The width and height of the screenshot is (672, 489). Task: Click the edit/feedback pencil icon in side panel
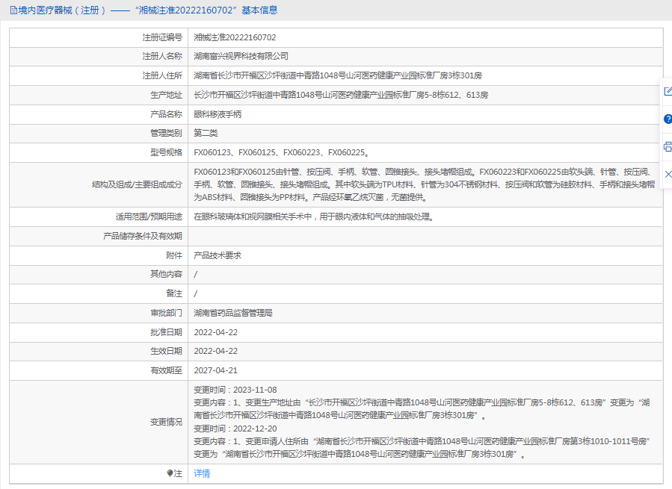tap(668, 91)
